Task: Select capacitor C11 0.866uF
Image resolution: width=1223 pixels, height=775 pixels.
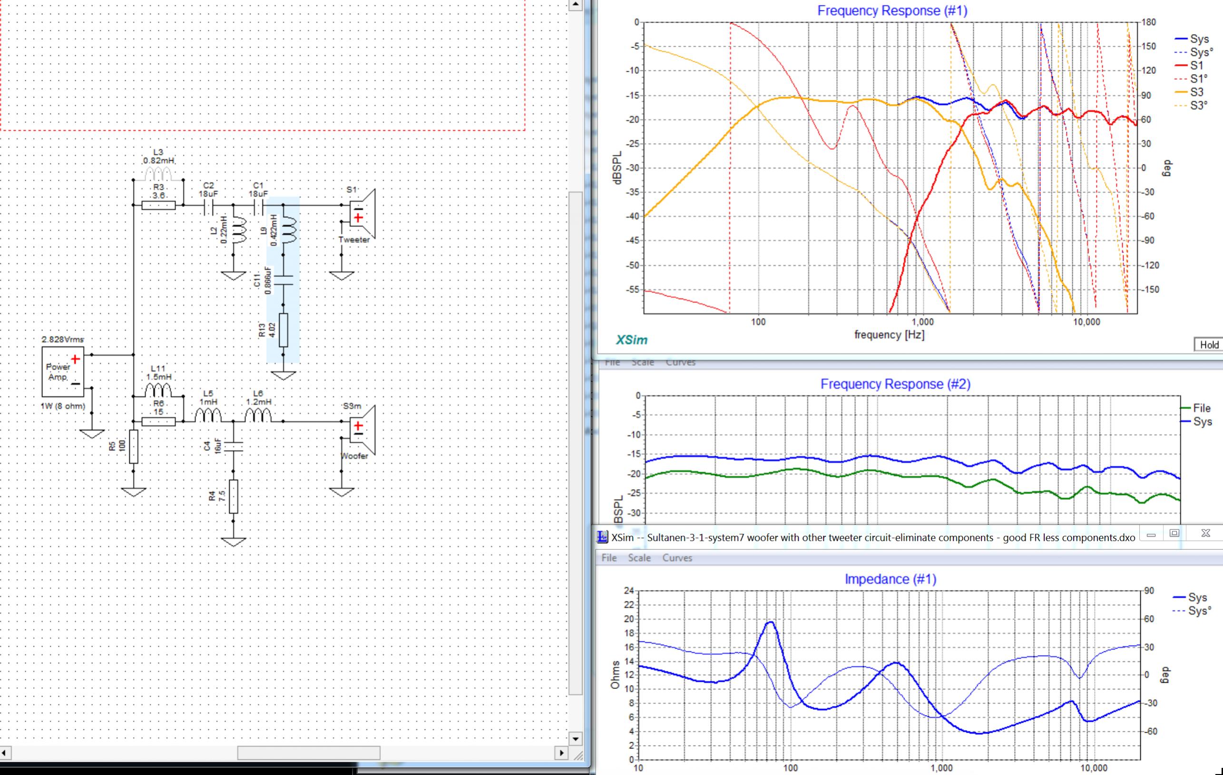Action: (x=284, y=280)
